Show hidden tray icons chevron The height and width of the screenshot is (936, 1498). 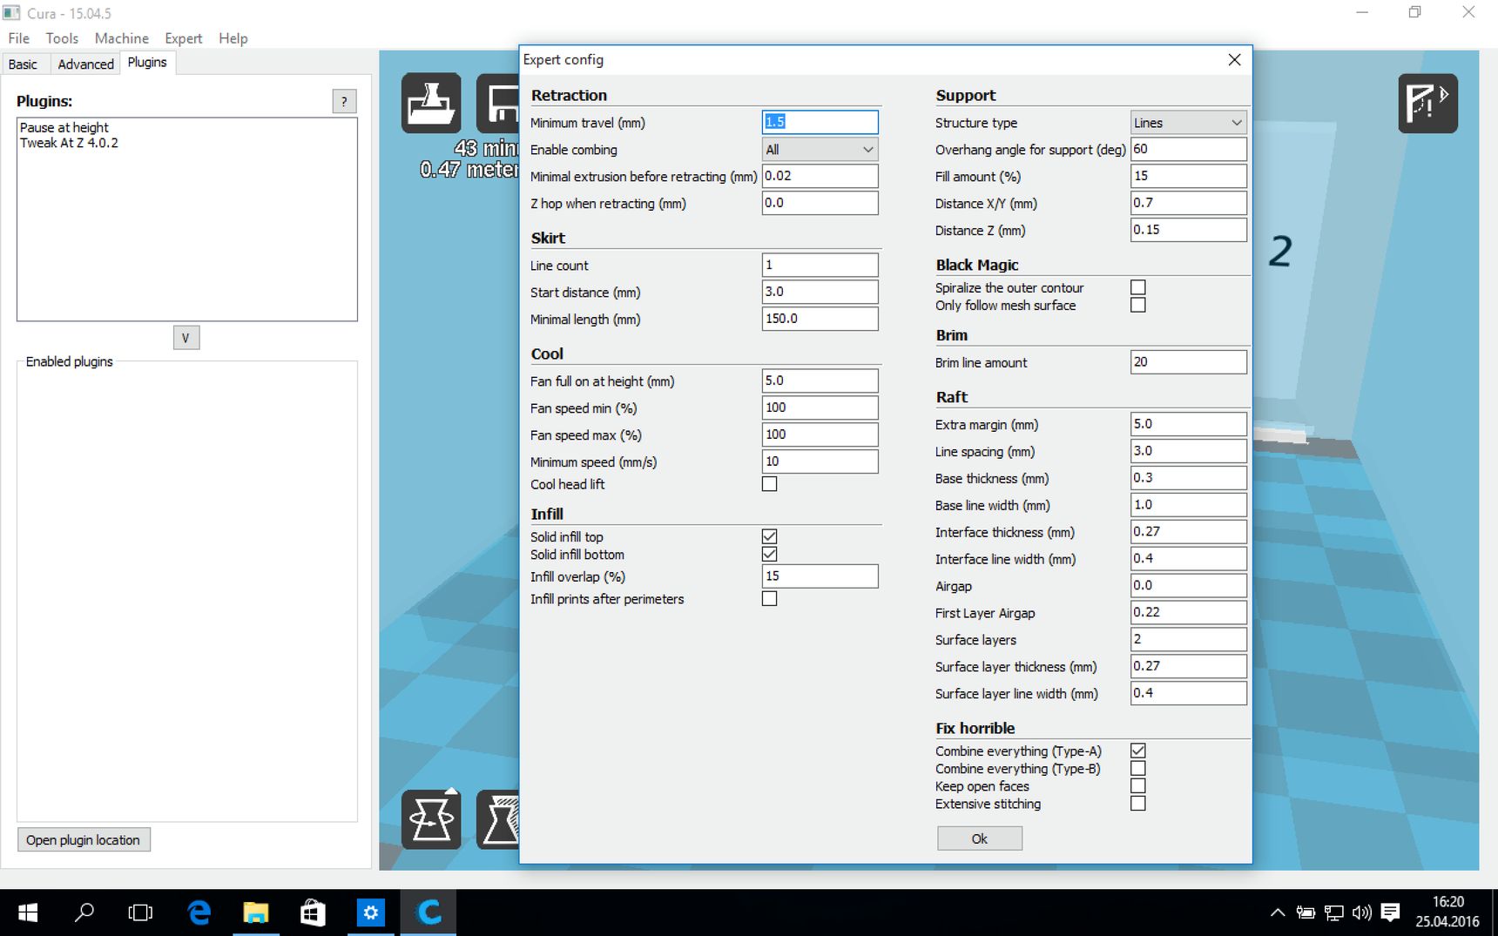point(1277,912)
